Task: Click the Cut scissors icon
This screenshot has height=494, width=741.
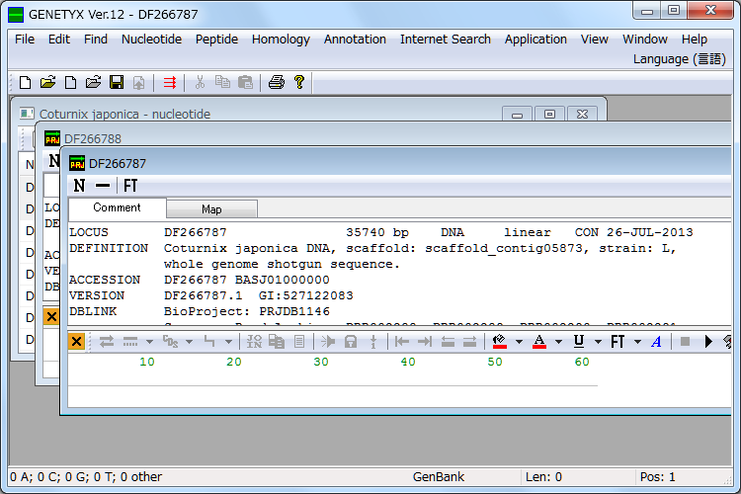Action: [x=200, y=83]
